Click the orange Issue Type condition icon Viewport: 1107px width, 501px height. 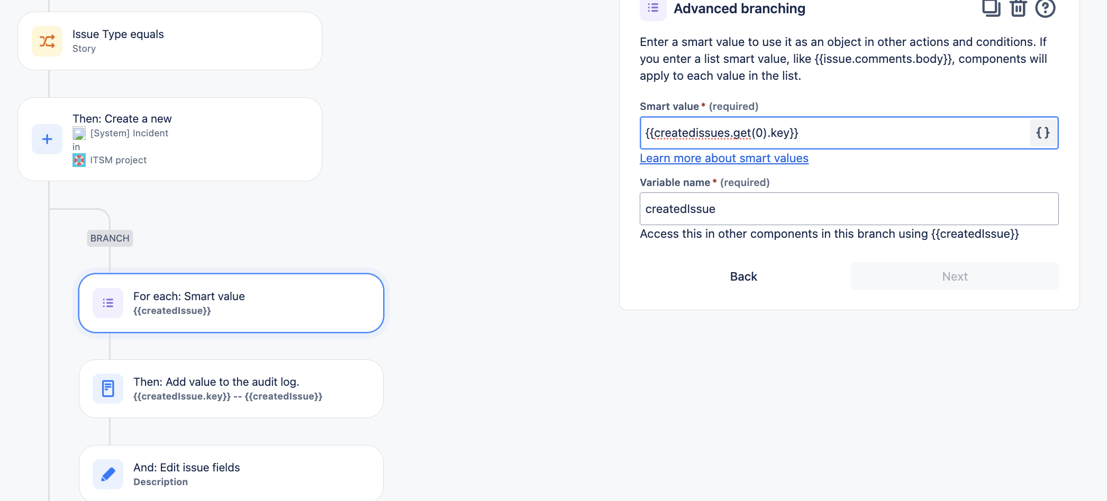47,40
